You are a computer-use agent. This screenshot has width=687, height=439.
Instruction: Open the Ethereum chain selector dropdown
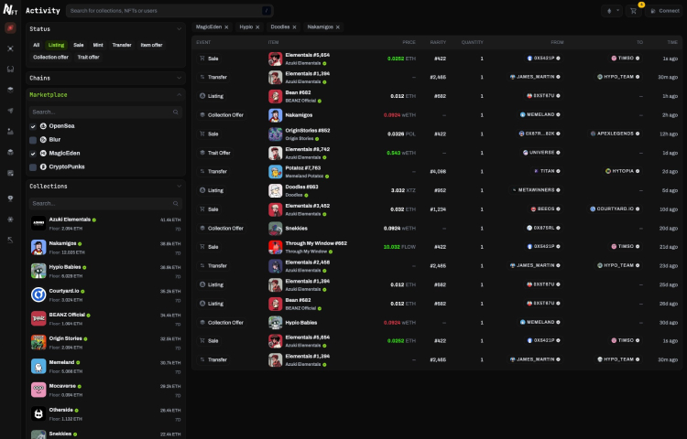pyautogui.click(x=612, y=11)
